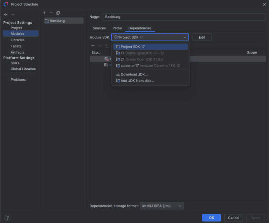This screenshot has width=269, height=223.
Task: Remove the selected module with minus icon
Action: [51, 13]
